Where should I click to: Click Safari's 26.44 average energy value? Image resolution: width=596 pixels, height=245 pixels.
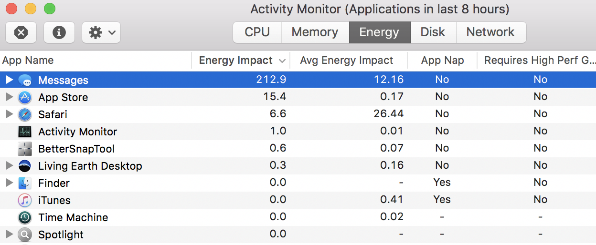click(x=388, y=114)
